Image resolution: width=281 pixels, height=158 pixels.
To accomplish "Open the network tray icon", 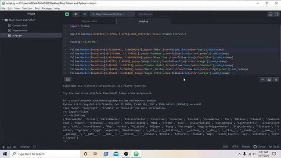I will (249, 154).
